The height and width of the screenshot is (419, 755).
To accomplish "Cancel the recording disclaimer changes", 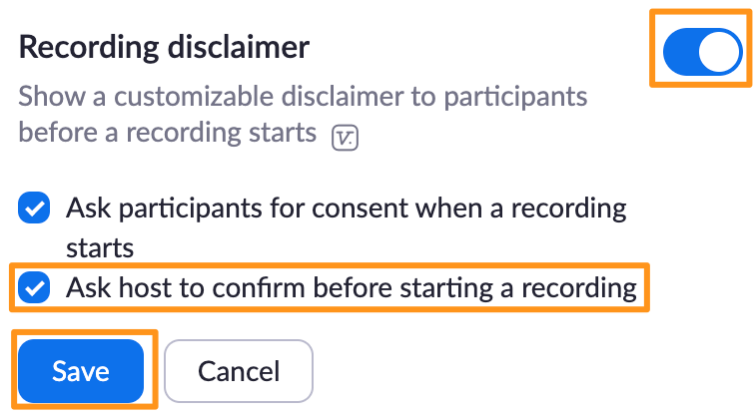I will point(239,371).
